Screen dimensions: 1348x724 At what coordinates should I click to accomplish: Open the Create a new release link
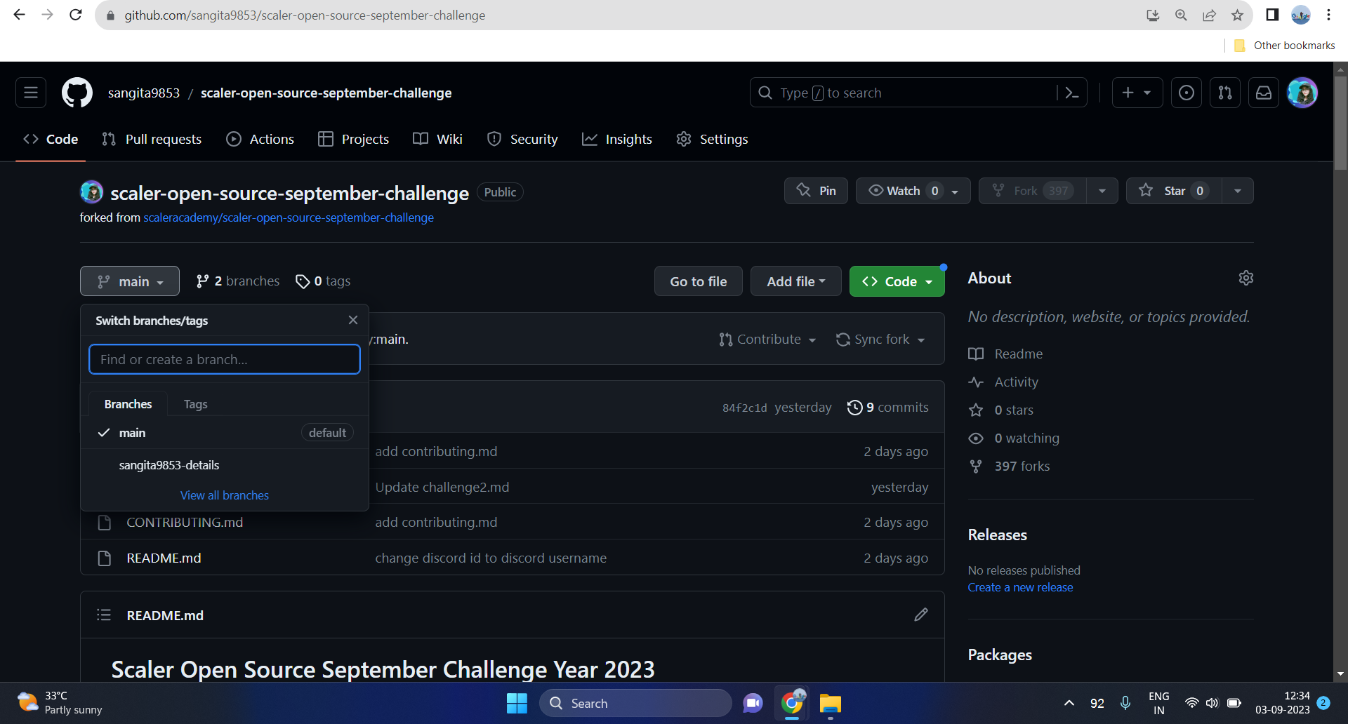coord(1020,587)
